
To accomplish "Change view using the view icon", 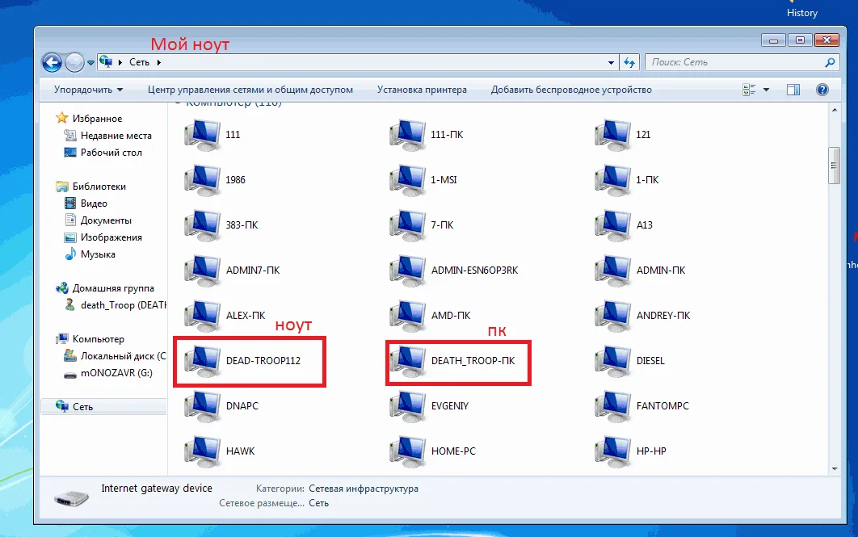I will [x=749, y=90].
